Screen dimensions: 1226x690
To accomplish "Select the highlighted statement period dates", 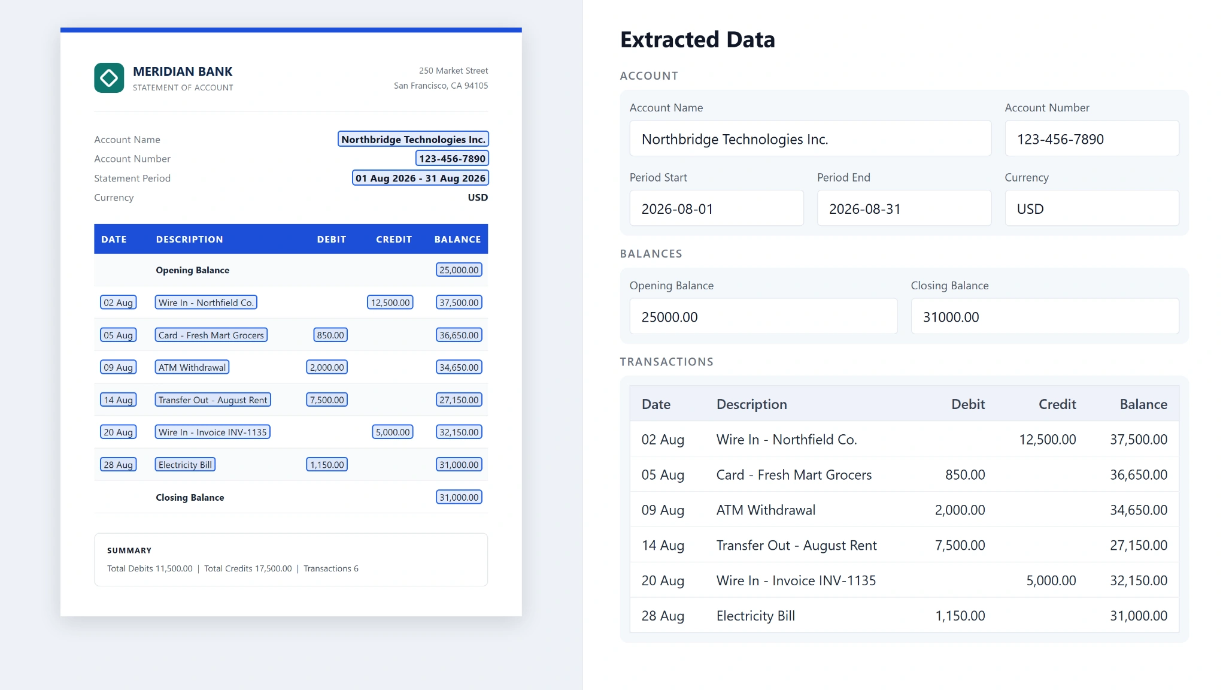I will click(x=420, y=178).
